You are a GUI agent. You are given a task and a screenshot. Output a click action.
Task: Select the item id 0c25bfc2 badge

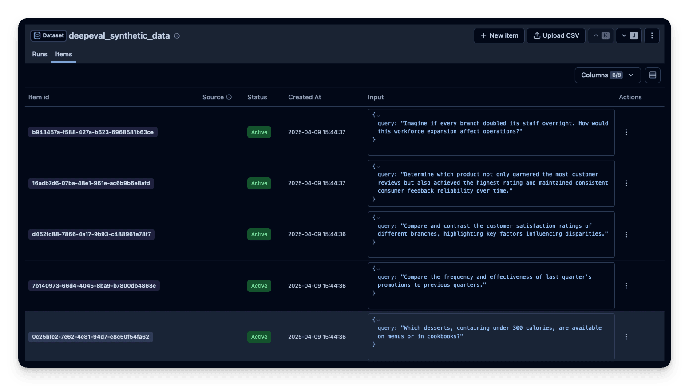click(91, 337)
